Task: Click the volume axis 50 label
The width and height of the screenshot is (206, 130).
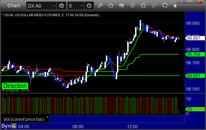Action: click(189, 99)
